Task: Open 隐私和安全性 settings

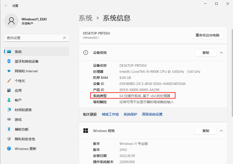Action: (x=25, y=139)
